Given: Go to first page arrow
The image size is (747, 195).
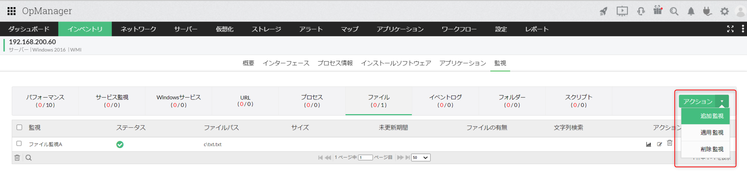Looking at the screenshot, I should pos(320,157).
